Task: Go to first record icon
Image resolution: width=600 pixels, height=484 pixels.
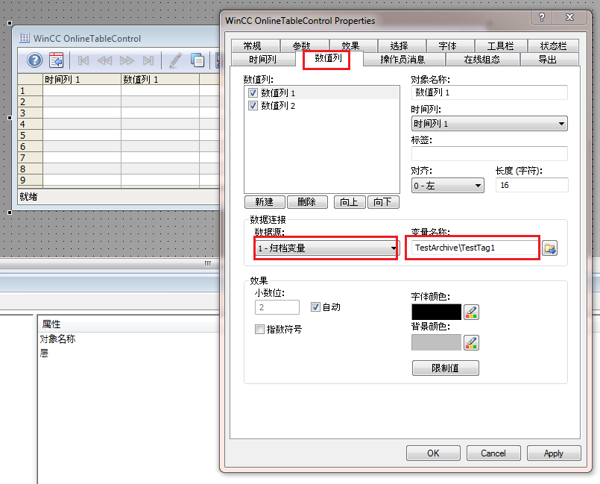Action: (x=83, y=60)
